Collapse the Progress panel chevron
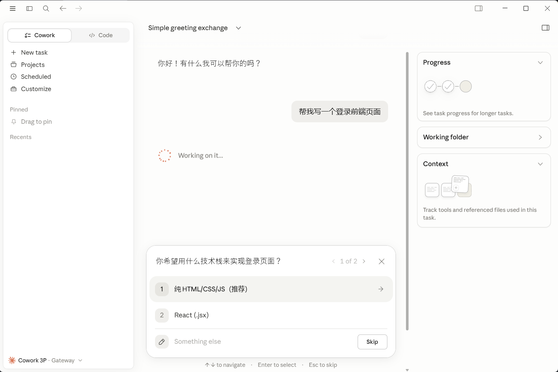The height and width of the screenshot is (372, 558). click(x=540, y=62)
